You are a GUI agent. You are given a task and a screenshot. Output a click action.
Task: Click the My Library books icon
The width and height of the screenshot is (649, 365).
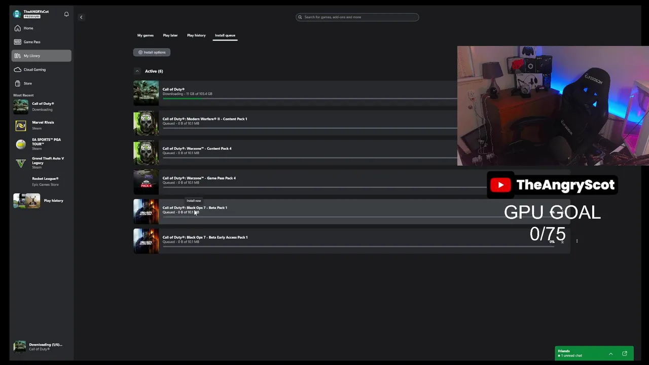coord(18,56)
